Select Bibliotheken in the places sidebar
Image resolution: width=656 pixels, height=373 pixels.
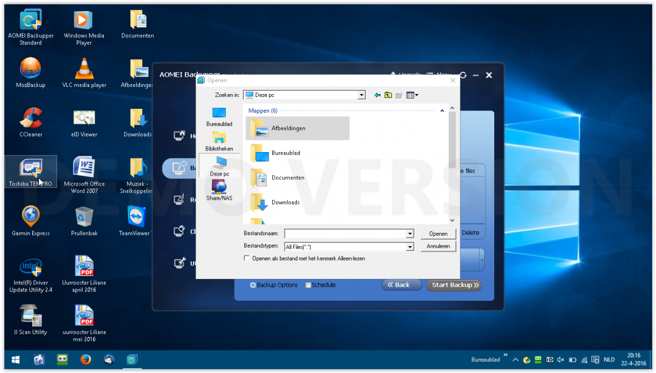coord(219,141)
